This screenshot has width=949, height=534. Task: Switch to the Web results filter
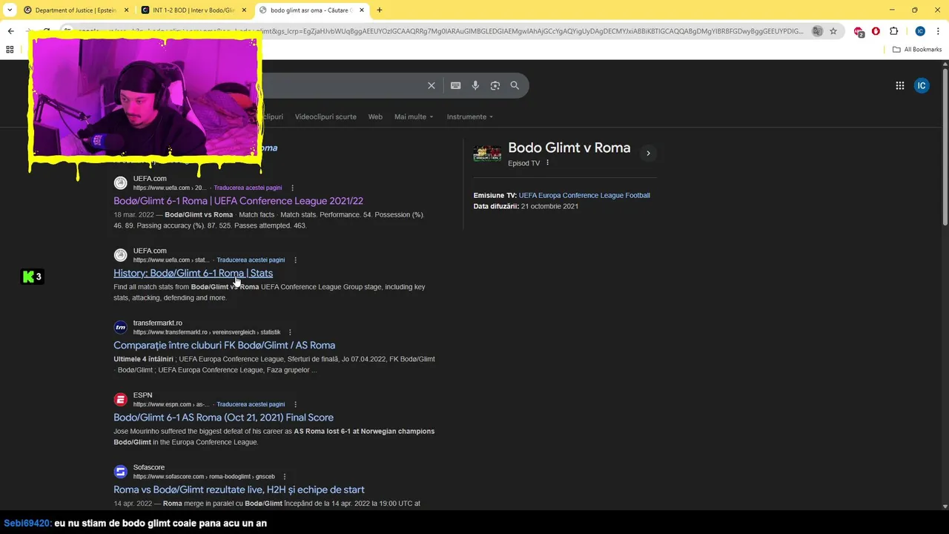click(375, 116)
